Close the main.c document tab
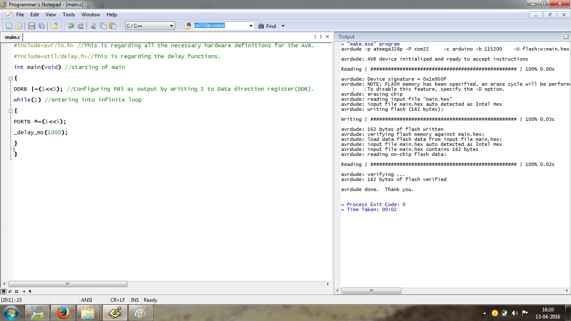Image resolution: width=571 pixels, height=321 pixels. (327, 37)
